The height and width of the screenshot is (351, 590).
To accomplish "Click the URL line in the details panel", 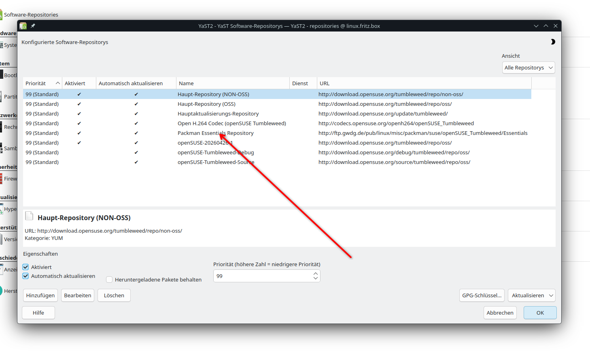I will coord(104,231).
